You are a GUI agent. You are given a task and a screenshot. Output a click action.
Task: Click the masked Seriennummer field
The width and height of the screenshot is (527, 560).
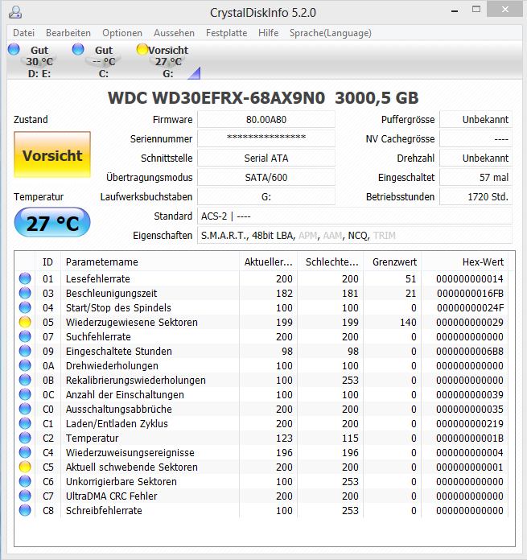pos(266,138)
